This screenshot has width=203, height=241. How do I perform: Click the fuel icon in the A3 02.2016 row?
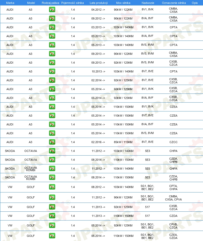[x=52, y=142]
